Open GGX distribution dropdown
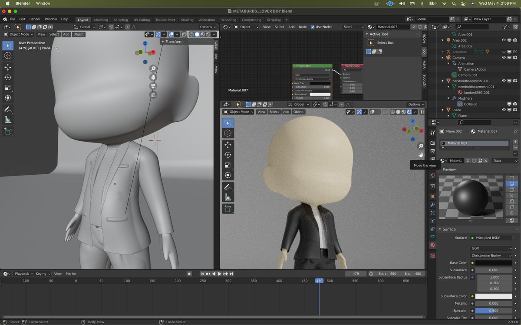 point(491,249)
